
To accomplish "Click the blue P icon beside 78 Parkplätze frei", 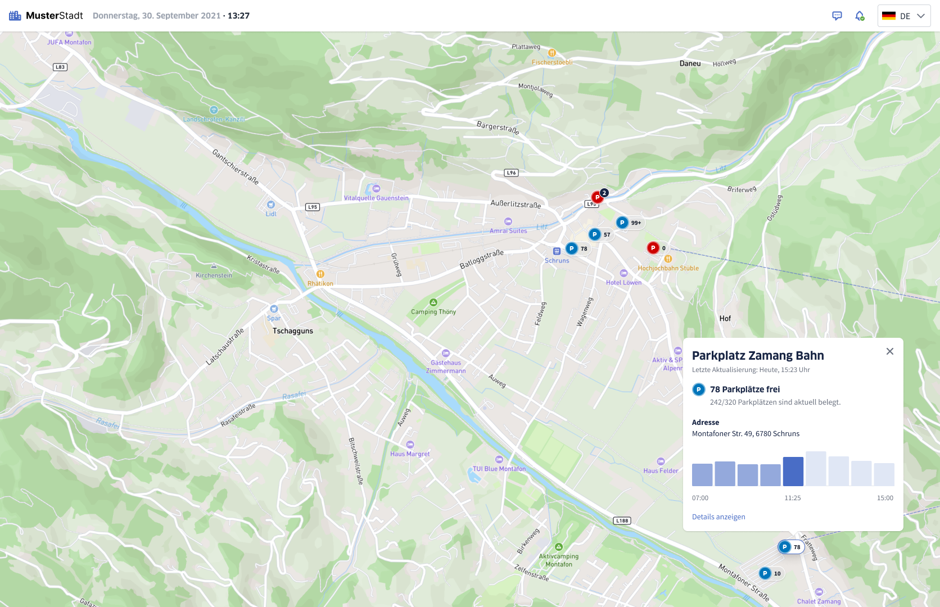I will click(x=698, y=388).
